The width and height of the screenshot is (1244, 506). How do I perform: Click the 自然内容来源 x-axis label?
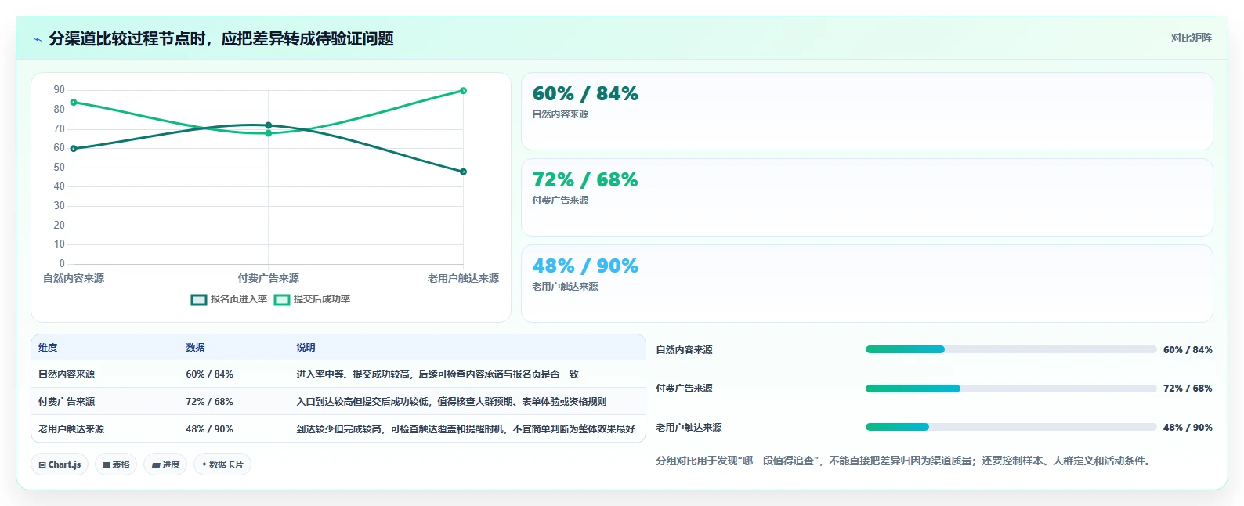(74, 279)
